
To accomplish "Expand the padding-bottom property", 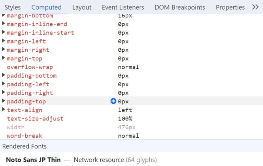I will point(4,75).
